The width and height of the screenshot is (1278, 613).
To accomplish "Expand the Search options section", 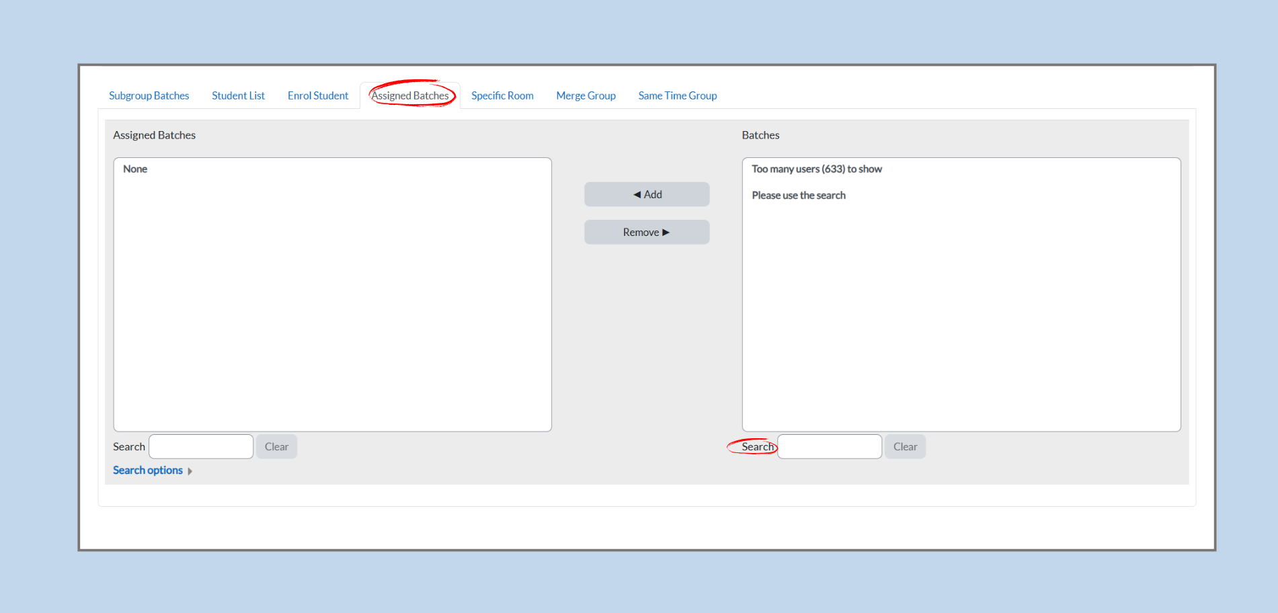I will pos(152,471).
